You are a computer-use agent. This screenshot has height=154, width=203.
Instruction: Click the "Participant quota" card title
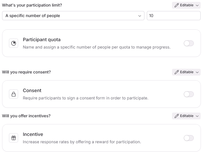(x=42, y=40)
